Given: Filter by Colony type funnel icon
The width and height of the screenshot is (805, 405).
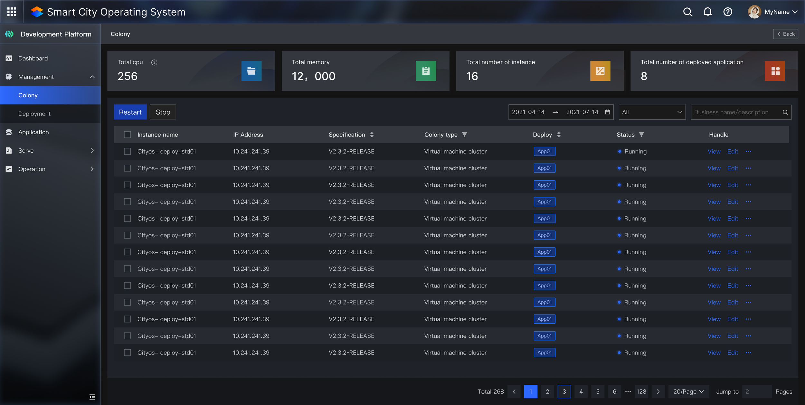Looking at the screenshot, I should [464, 135].
